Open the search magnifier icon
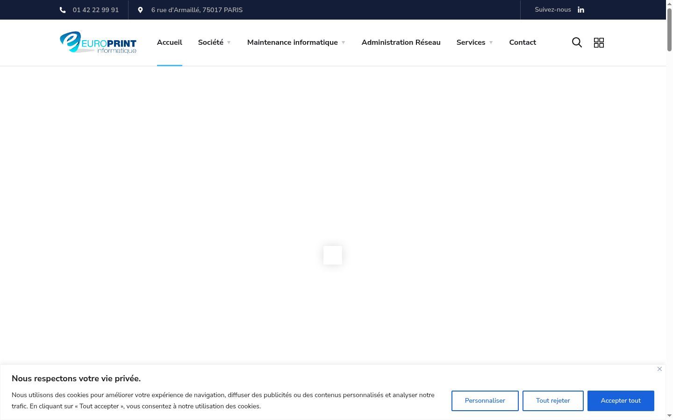The height and width of the screenshot is (420, 673). tap(577, 42)
